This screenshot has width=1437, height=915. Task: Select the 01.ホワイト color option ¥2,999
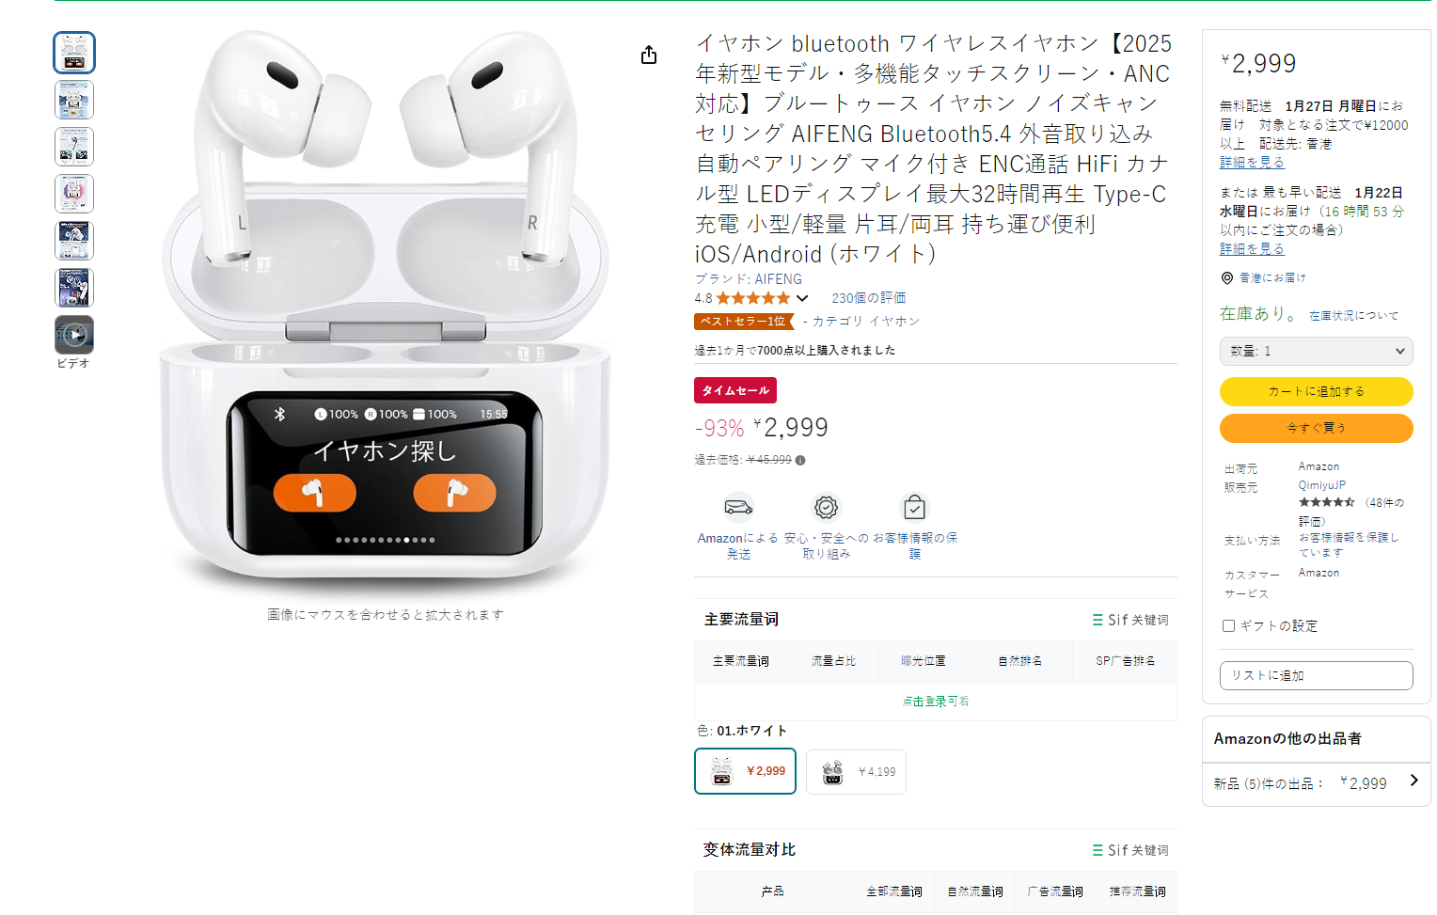[x=746, y=771]
